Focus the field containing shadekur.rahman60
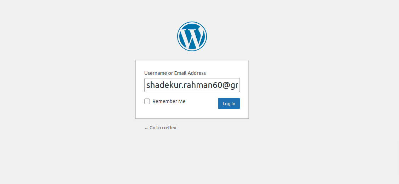This screenshot has height=184, width=399. (192, 85)
